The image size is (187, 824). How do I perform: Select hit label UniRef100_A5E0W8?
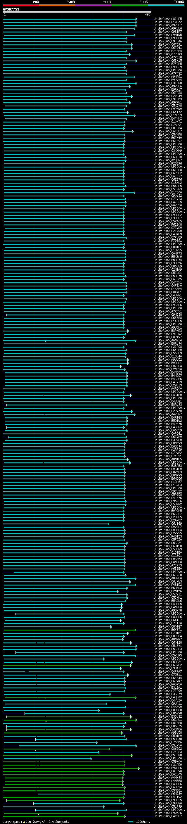(x=168, y=755)
